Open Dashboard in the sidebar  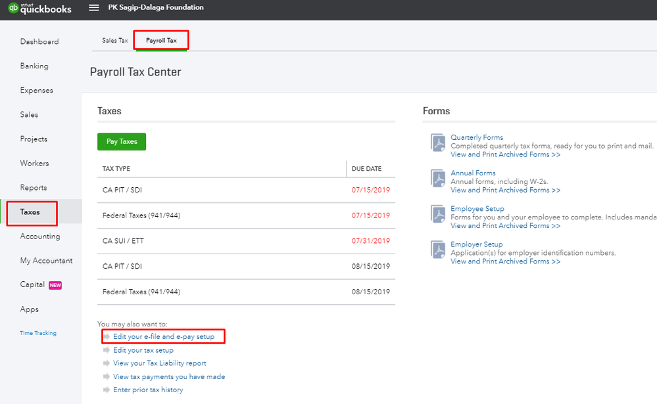[39, 41]
